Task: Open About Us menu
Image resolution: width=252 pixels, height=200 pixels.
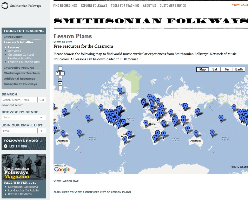Action: pyautogui.click(x=149, y=5)
